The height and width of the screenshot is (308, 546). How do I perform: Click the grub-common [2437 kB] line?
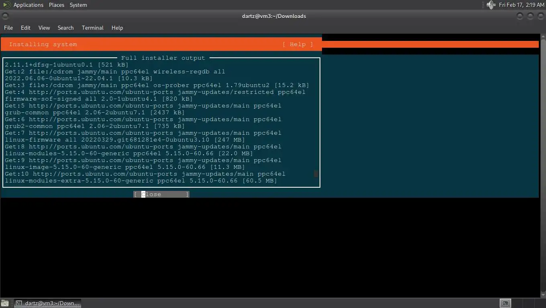95,112
